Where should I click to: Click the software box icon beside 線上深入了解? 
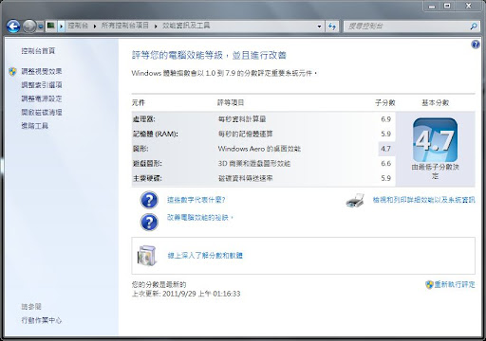(x=147, y=256)
